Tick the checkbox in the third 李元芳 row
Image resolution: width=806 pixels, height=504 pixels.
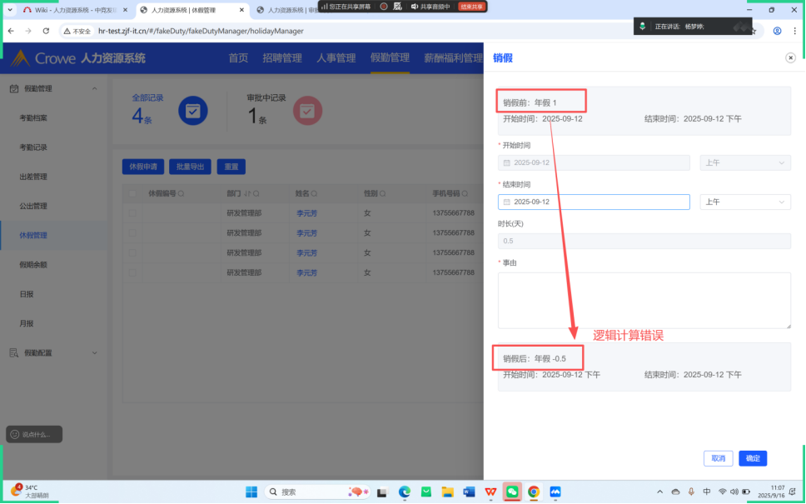pos(132,253)
